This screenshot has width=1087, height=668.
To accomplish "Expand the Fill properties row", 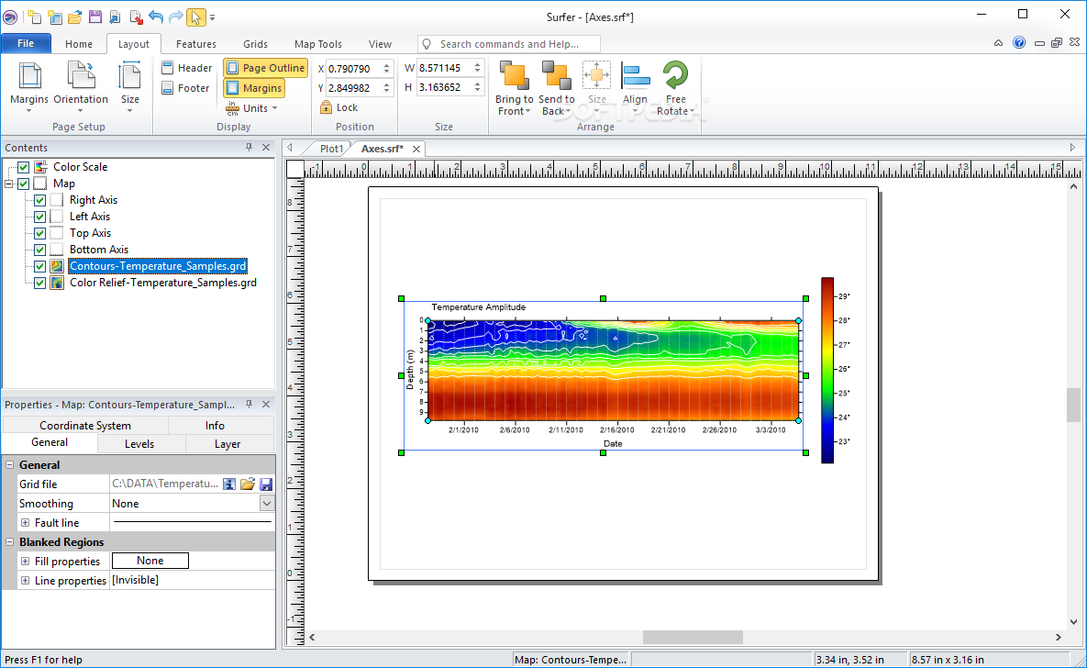I will (x=25, y=562).
